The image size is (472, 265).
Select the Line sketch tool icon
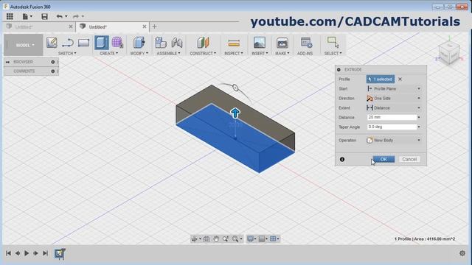(x=68, y=43)
